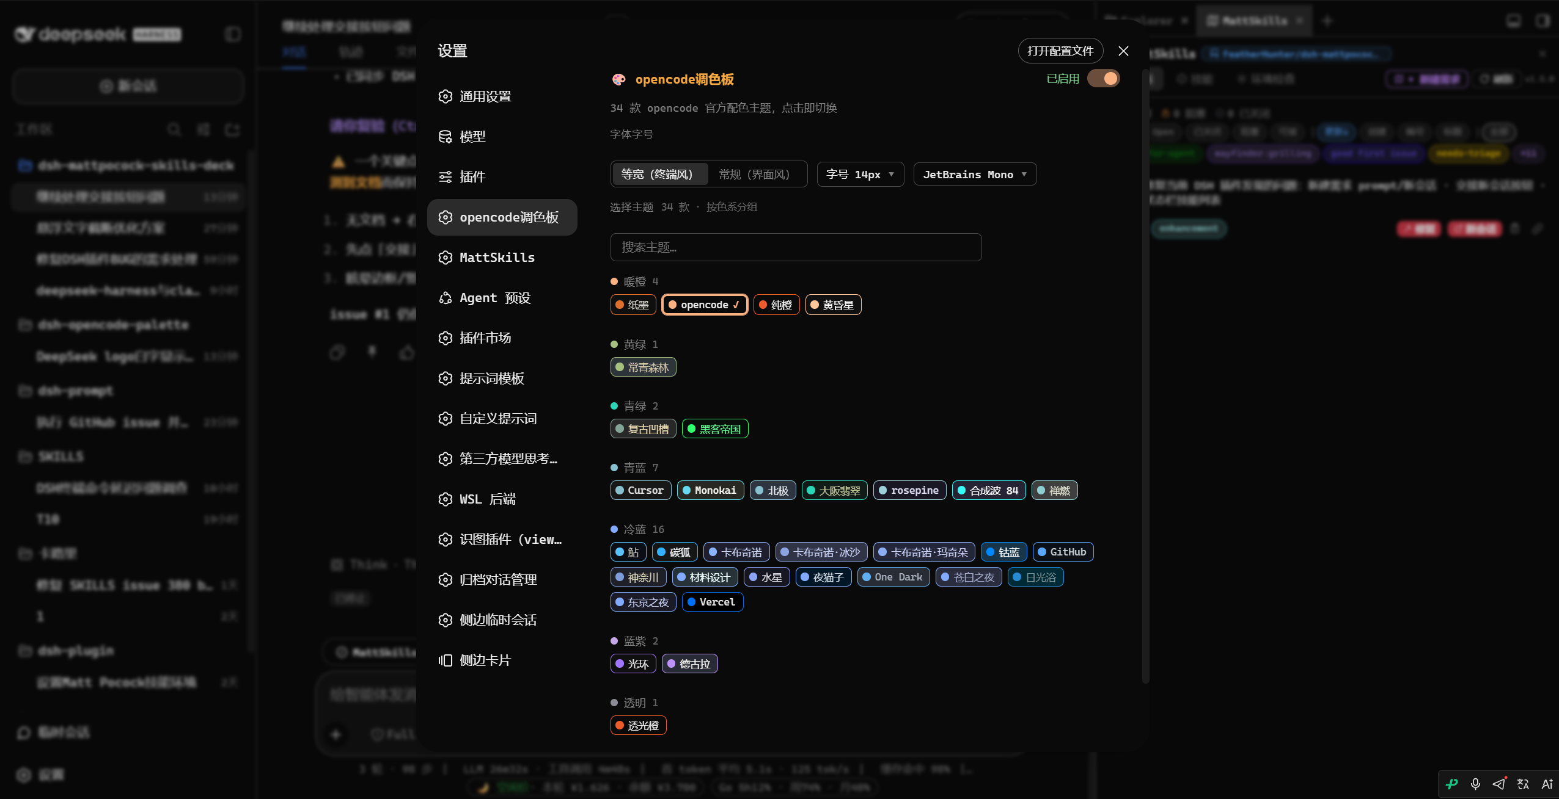Open the JetBrains Mono font dropdown
This screenshot has width=1559, height=799.
[x=975, y=175]
